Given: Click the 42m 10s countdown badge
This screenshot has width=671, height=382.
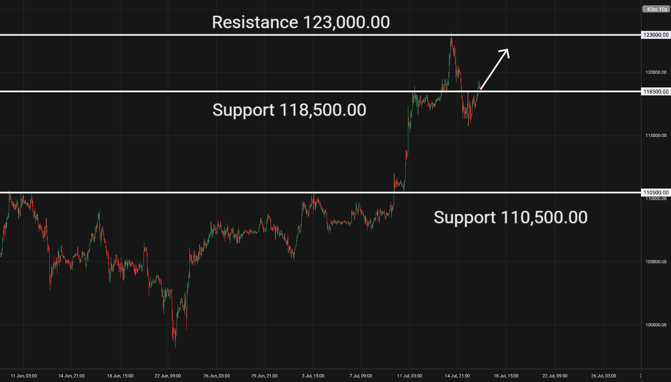Looking at the screenshot, I should [657, 9].
